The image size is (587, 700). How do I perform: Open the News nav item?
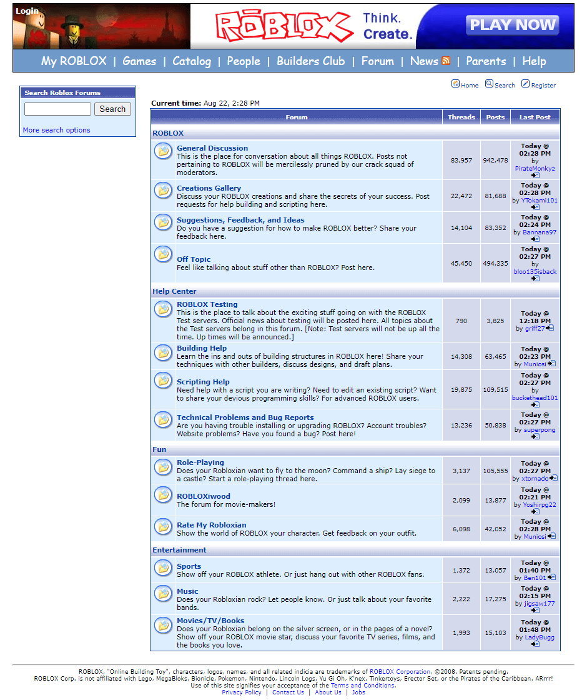[424, 61]
